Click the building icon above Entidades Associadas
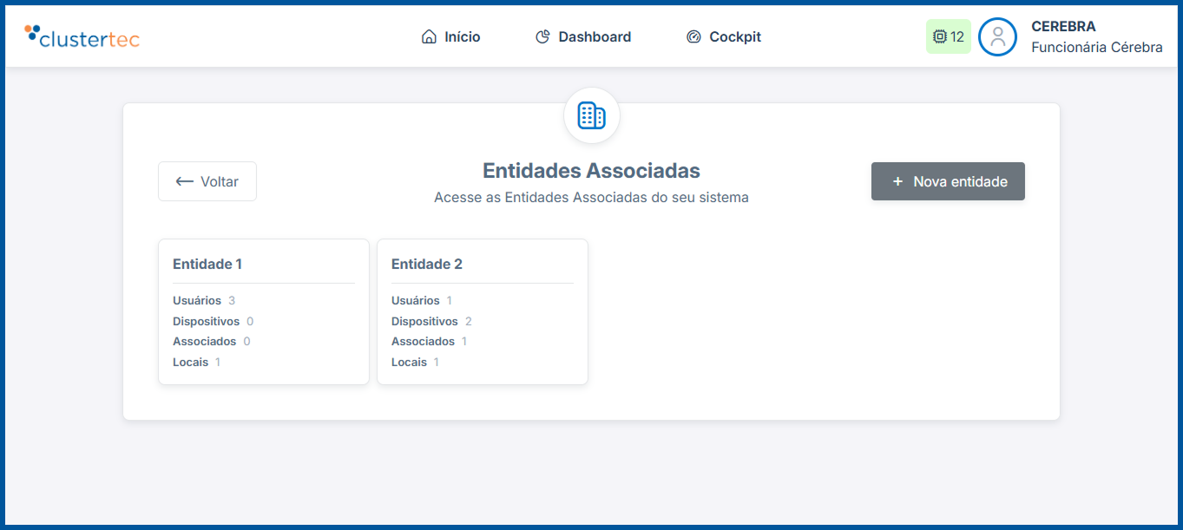This screenshot has height=530, width=1183. (x=591, y=115)
